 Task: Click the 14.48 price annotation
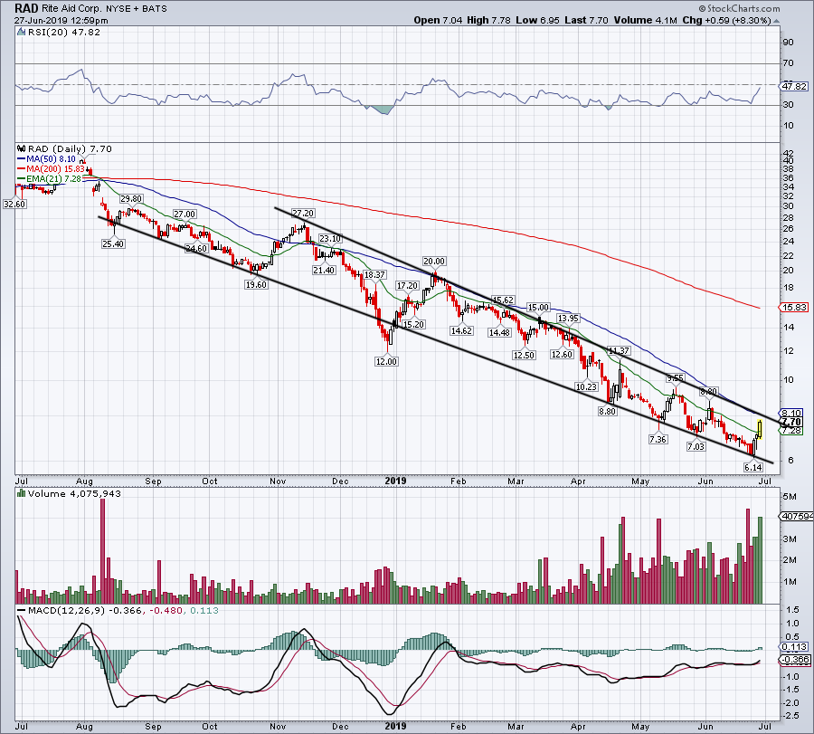point(499,332)
